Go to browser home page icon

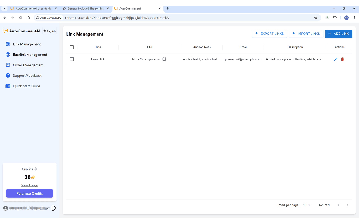(28, 18)
